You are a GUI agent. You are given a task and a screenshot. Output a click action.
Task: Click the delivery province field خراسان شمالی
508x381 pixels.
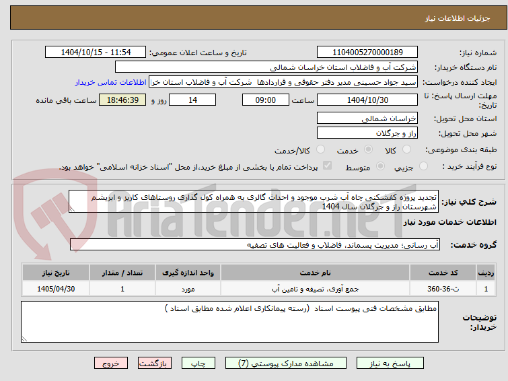[x=367, y=118]
